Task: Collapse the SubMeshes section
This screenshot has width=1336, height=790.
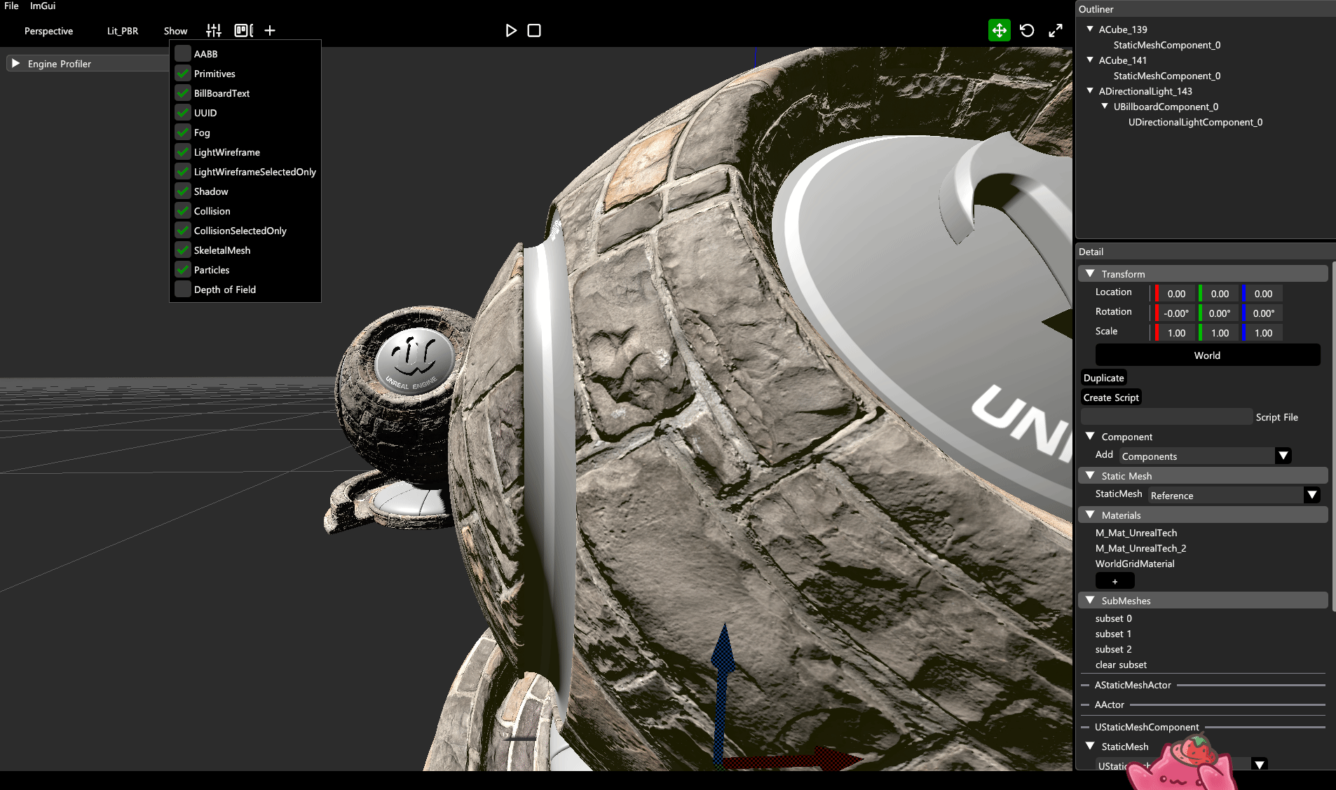Action: coord(1203,600)
